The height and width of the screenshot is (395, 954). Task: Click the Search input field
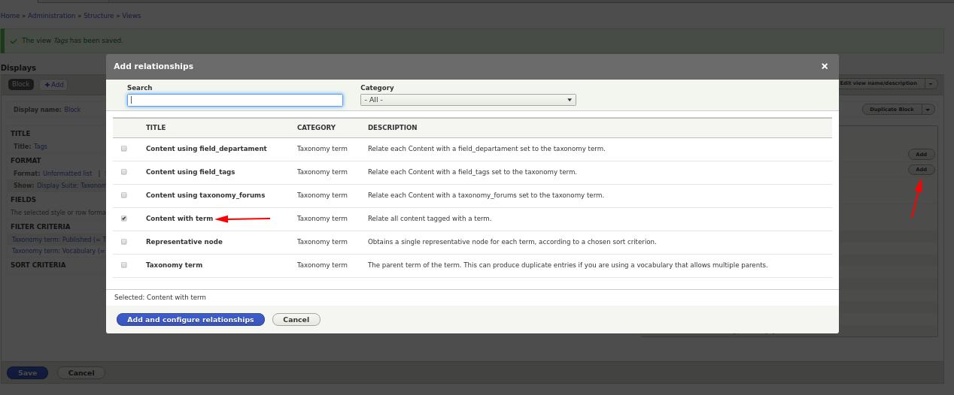coord(235,100)
